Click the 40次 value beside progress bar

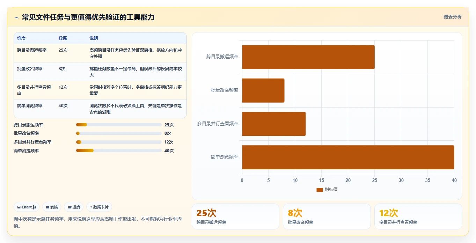[x=169, y=151]
